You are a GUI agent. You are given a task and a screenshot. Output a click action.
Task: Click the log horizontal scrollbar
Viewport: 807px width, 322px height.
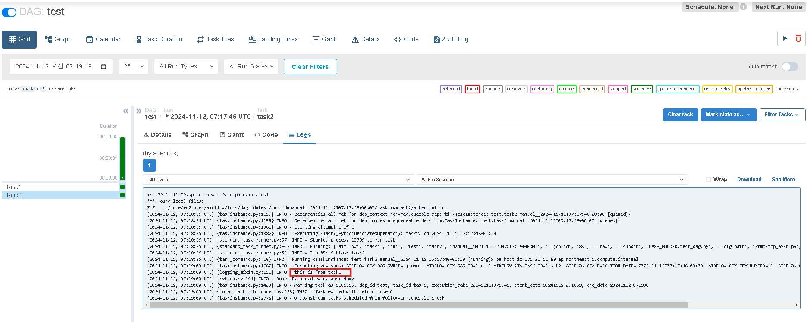[x=419, y=305]
